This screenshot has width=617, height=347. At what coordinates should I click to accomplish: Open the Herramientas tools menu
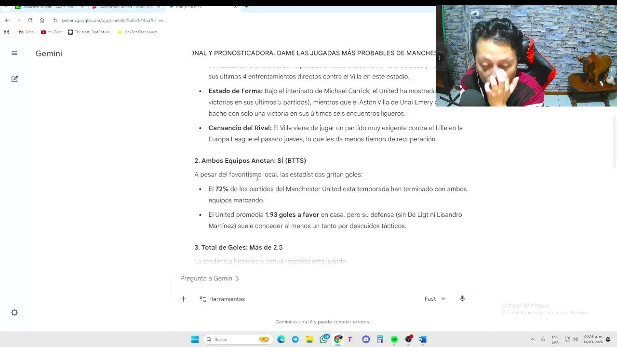click(x=222, y=299)
